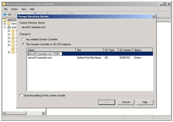This screenshot has height=122, width=173.
Task: Expand the bottom-most folder in the tree
Action: pos(9,52)
